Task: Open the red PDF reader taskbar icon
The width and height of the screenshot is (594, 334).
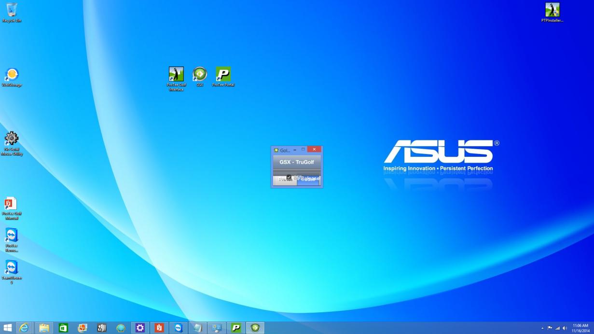Action: tap(159, 328)
